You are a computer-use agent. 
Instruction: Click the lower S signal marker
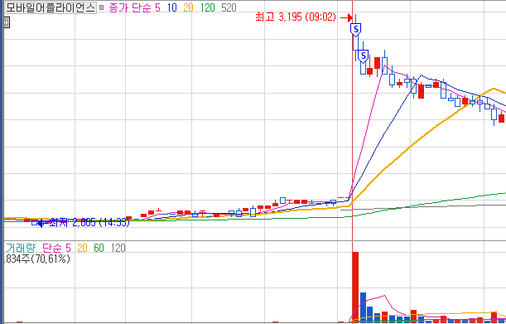tap(364, 56)
